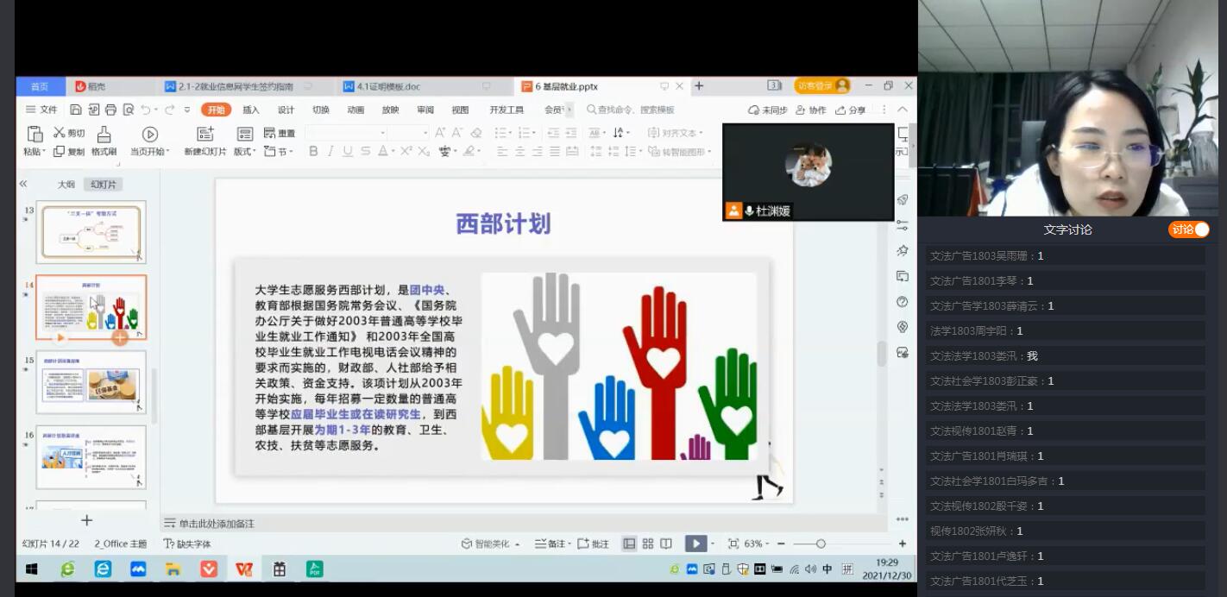Click the save icon in quick access bar
This screenshot has width=1227, height=597.
pyautogui.click(x=76, y=110)
